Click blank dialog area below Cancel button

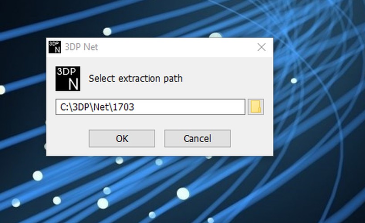pos(197,151)
